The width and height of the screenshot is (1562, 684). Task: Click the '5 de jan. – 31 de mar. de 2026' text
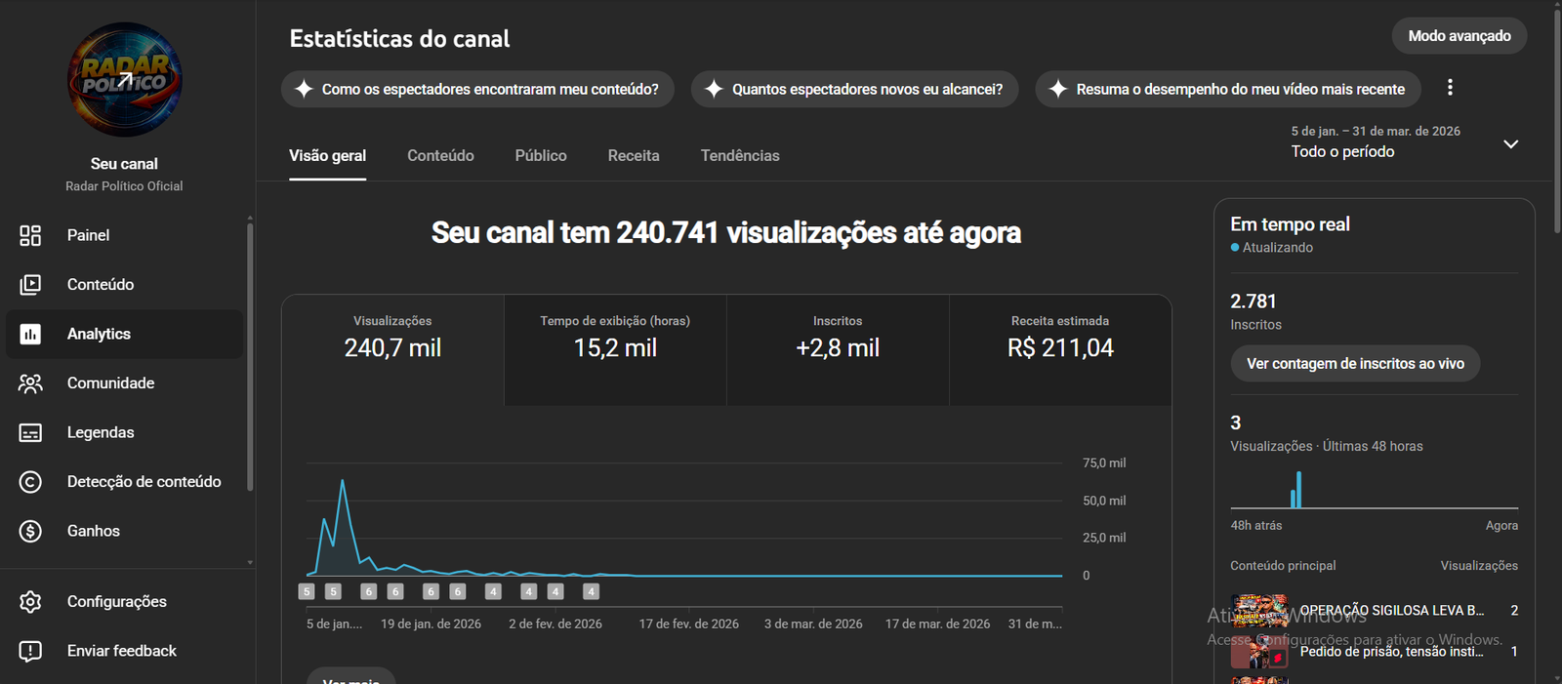(1376, 131)
